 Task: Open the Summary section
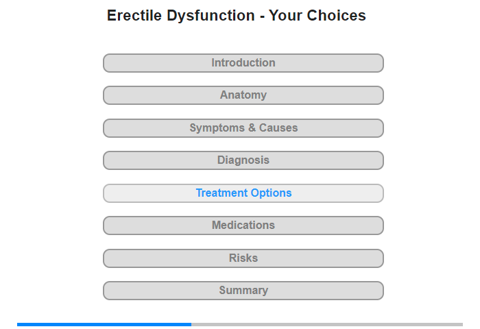[x=243, y=291]
